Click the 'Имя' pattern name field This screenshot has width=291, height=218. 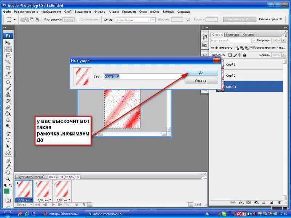point(143,76)
